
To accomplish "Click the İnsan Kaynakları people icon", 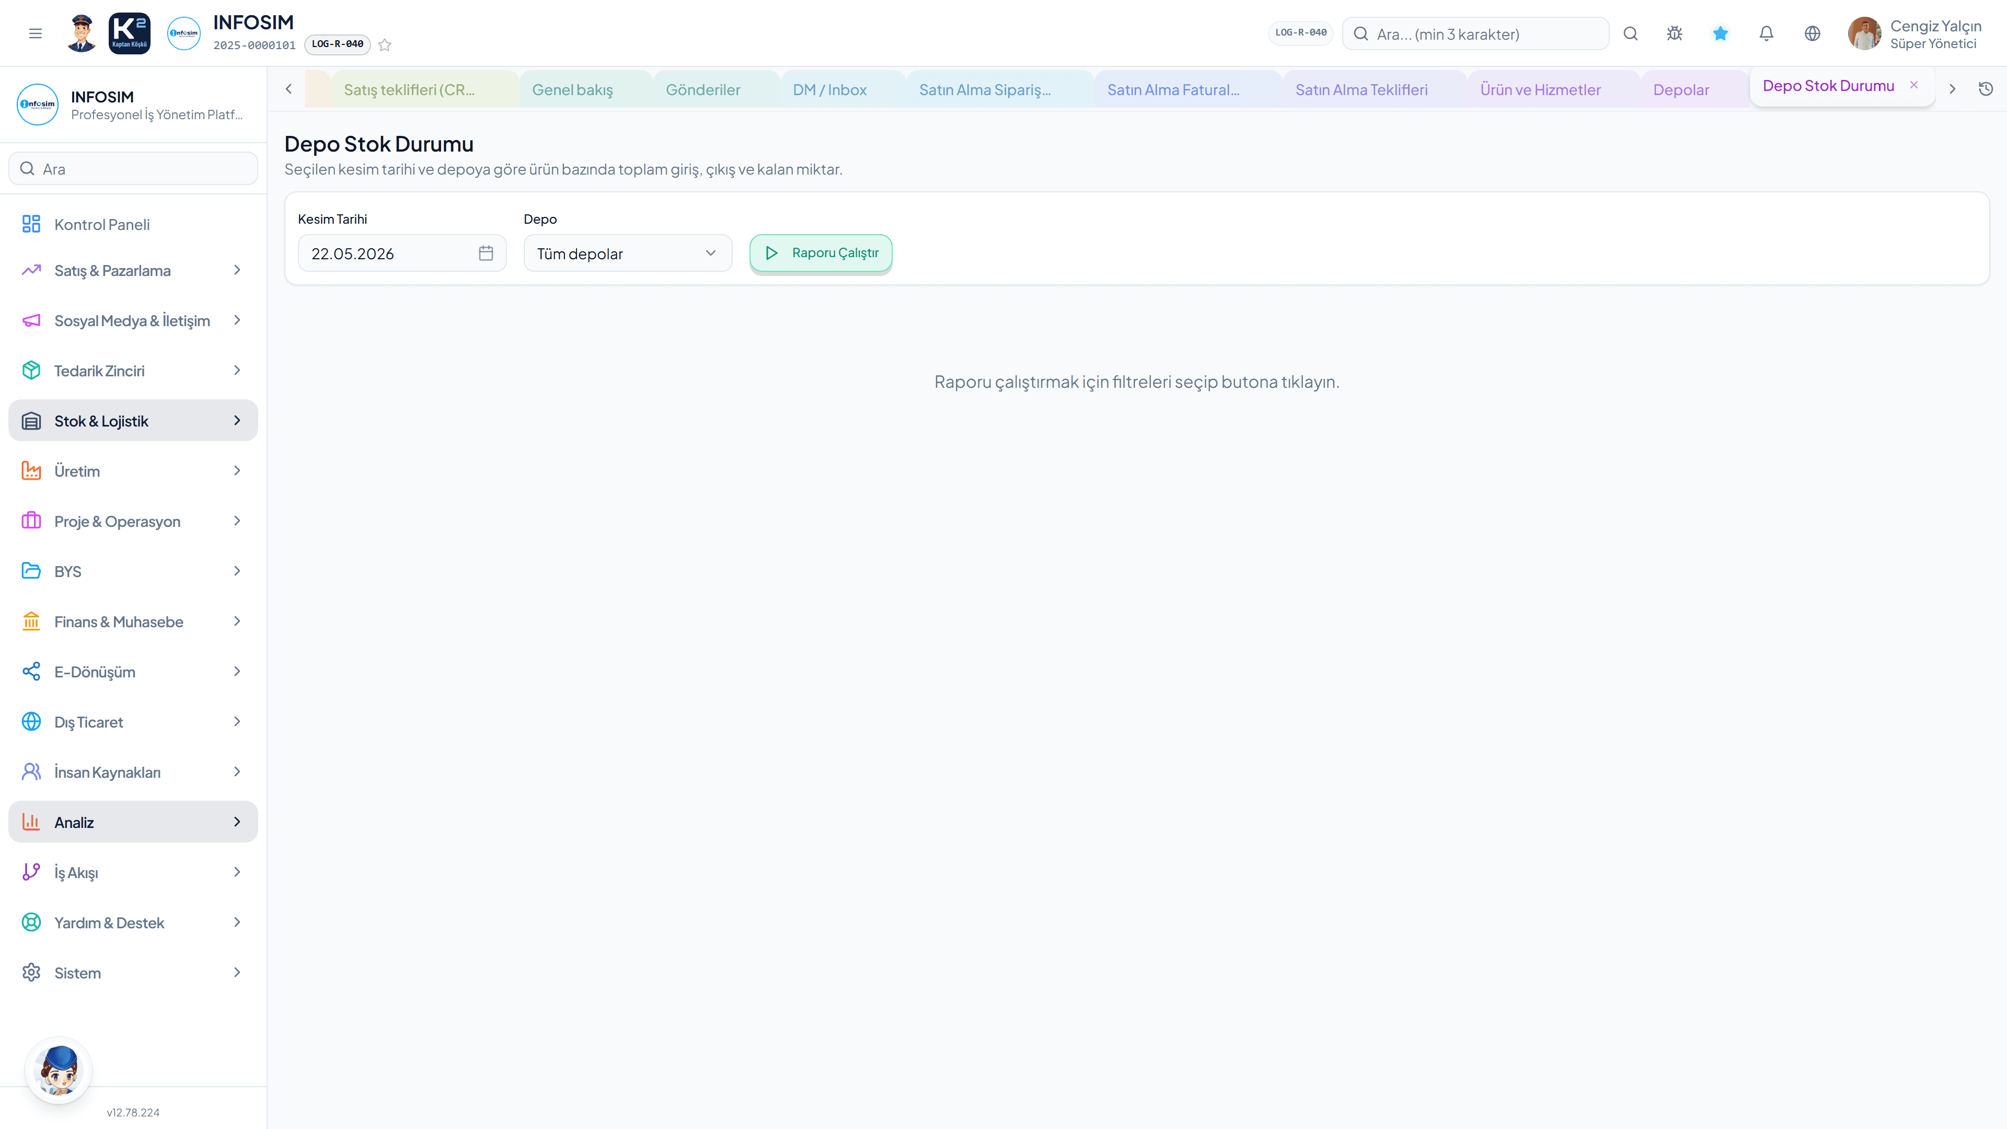I will [x=31, y=771].
